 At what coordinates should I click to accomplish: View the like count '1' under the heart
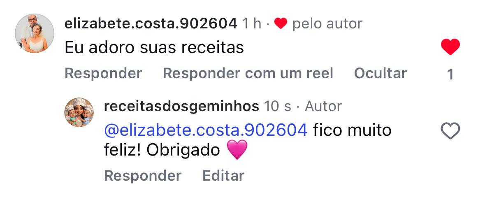[450, 74]
